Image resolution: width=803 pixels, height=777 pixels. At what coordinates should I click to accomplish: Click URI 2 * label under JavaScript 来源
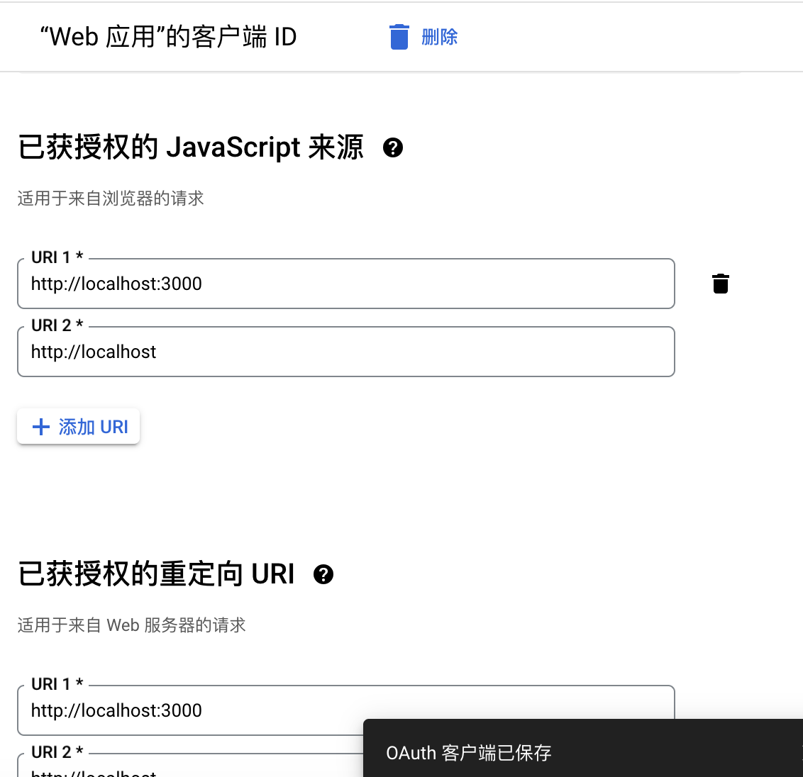pyautogui.click(x=57, y=326)
